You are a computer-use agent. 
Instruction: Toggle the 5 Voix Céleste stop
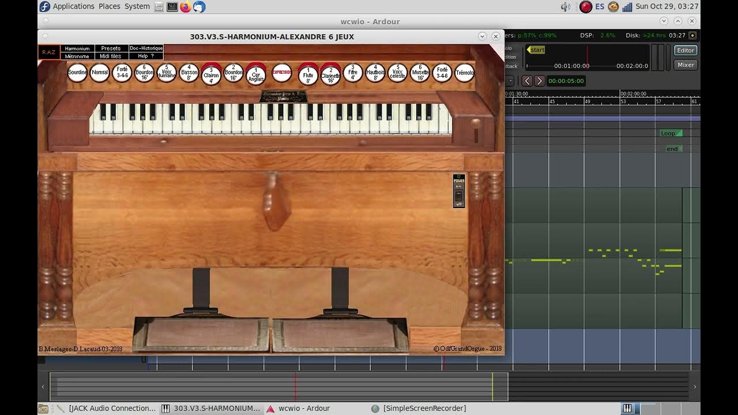[397, 73]
